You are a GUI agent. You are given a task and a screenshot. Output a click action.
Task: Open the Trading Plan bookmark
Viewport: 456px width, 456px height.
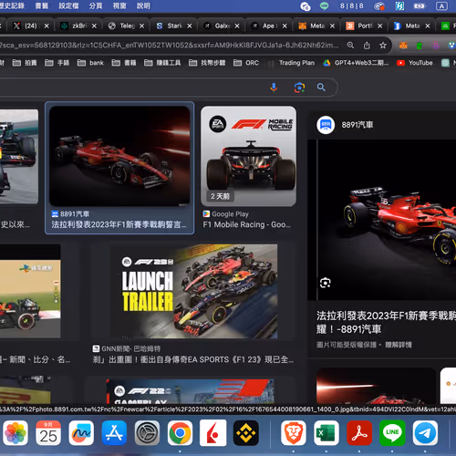[x=296, y=63]
